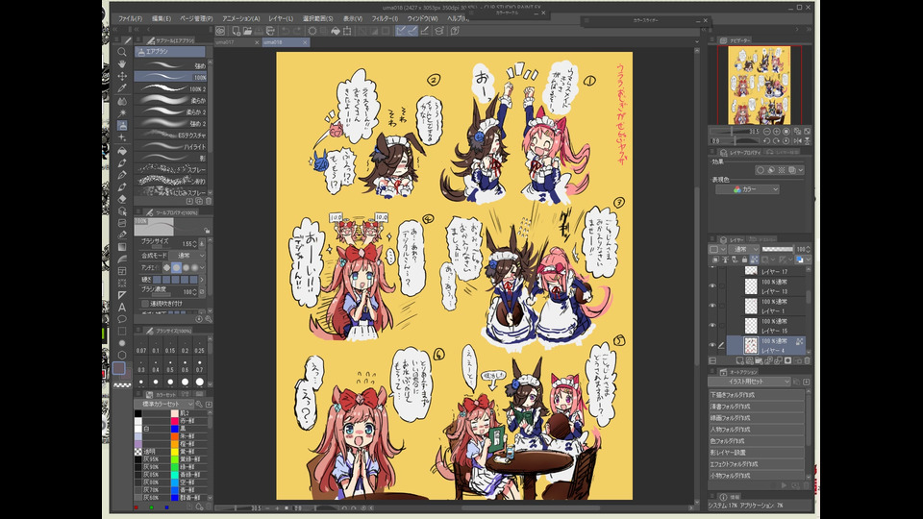Toggle visibility of layer 15
Screen dimensions: 923x519
(712, 325)
